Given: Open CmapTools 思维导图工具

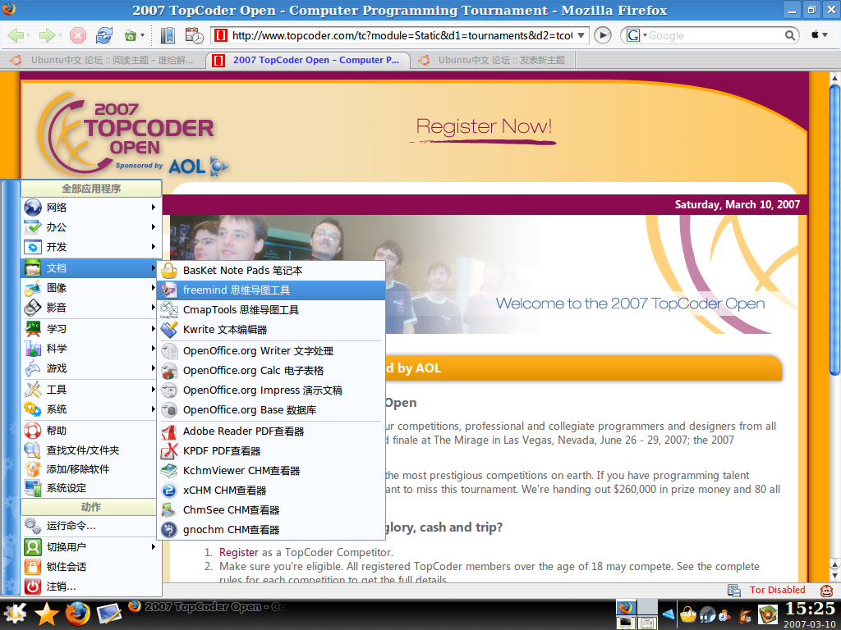Looking at the screenshot, I should [x=271, y=310].
